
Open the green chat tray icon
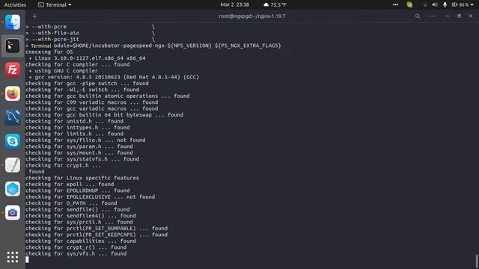point(409,4)
